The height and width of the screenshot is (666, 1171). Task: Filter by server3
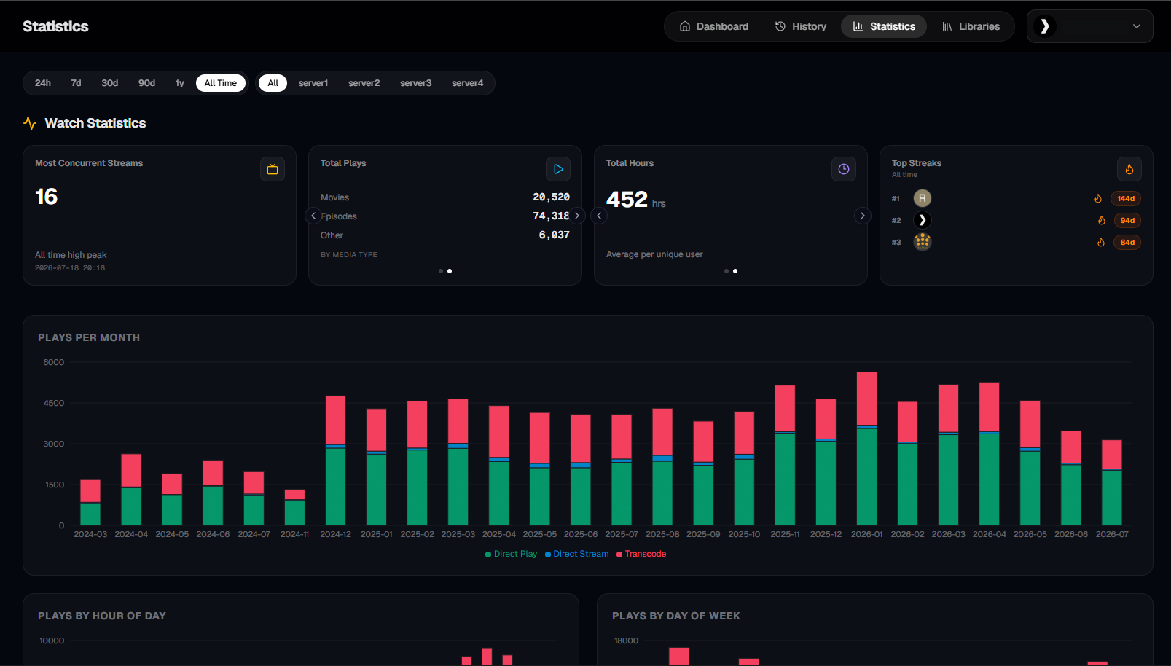click(x=416, y=83)
